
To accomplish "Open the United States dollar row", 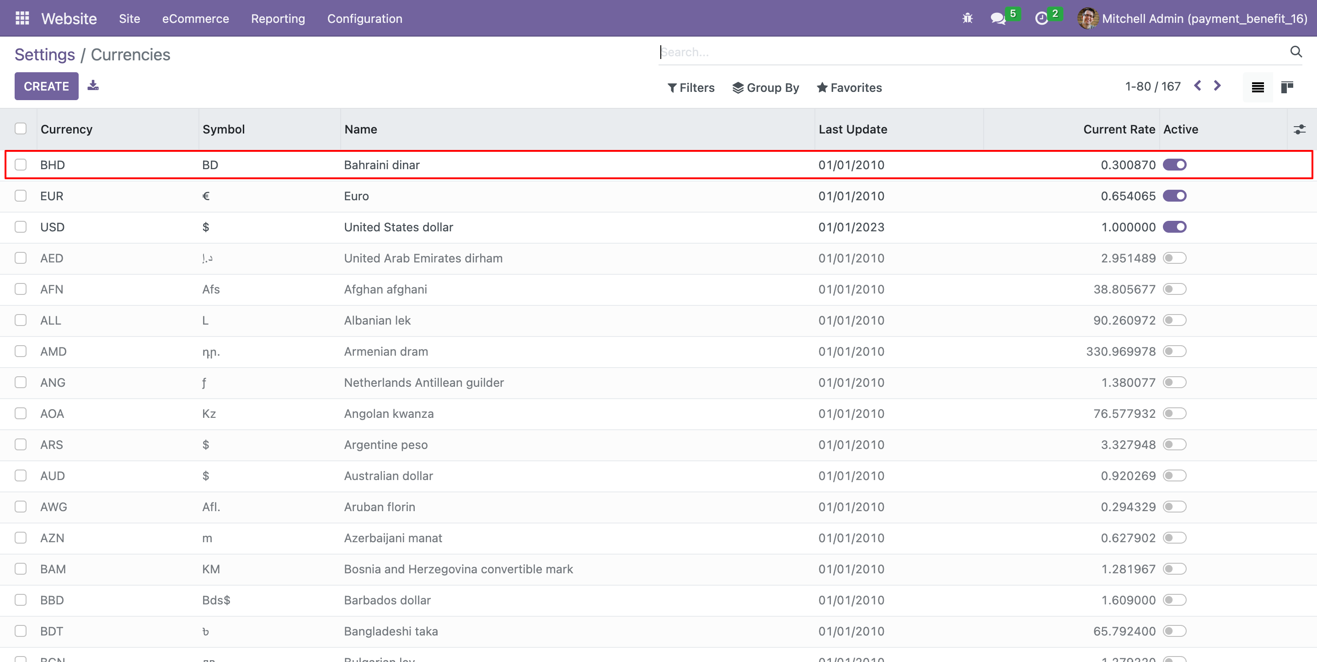I will [x=658, y=227].
